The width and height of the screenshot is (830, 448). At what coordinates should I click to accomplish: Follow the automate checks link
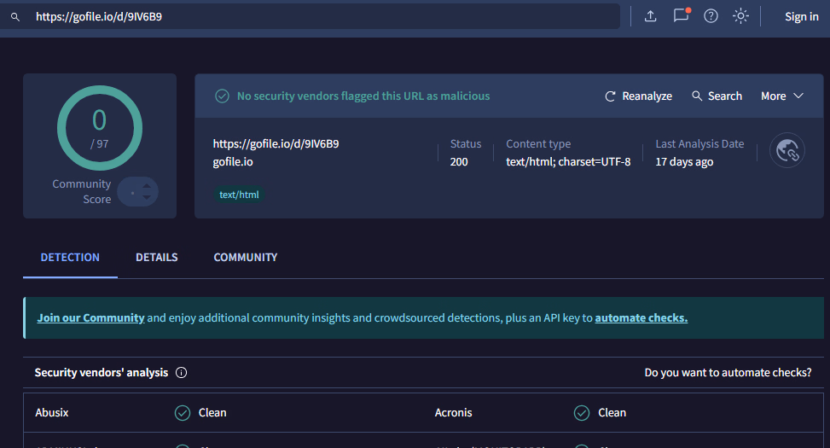[x=641, y=317]
